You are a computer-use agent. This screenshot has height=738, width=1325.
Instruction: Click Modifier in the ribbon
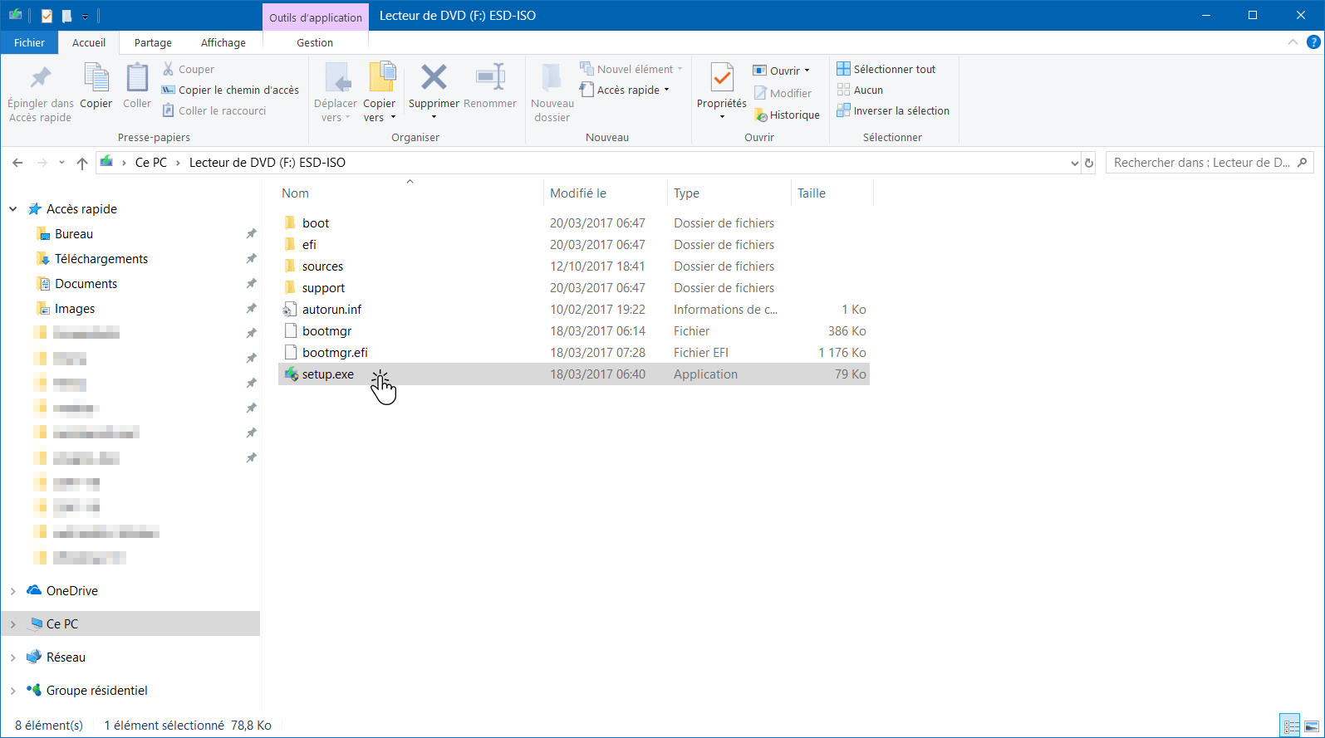coord(783,93)
